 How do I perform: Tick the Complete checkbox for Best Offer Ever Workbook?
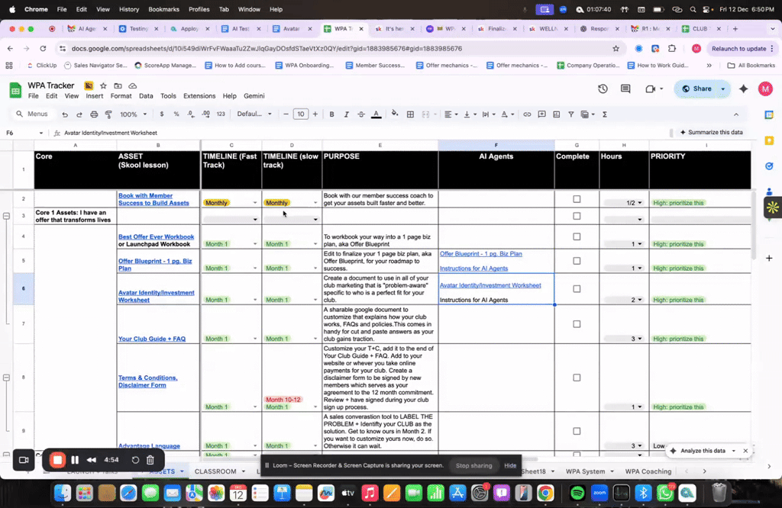pos(577,236)
